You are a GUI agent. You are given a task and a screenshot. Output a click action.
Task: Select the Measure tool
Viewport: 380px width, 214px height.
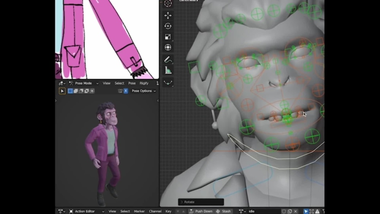[x=168, y=70]
